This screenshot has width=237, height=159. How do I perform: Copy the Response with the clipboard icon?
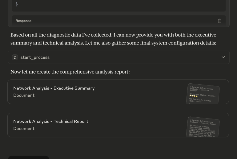click(219, 21)
